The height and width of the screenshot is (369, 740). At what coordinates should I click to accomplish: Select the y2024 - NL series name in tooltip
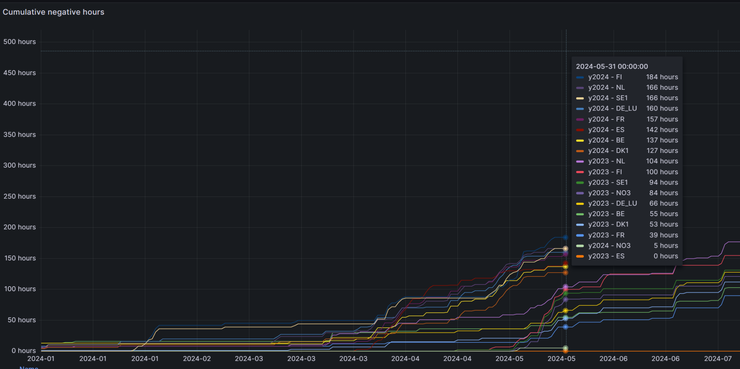tap(607, 87)
